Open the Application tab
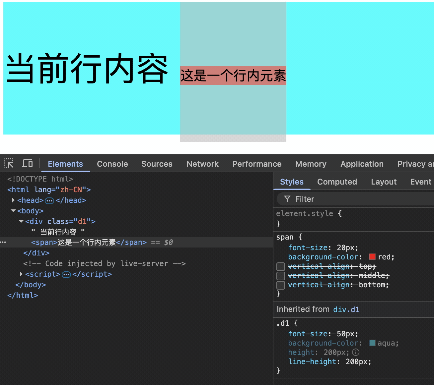This screenshot has height=385, width=434. tap(362, 164)
